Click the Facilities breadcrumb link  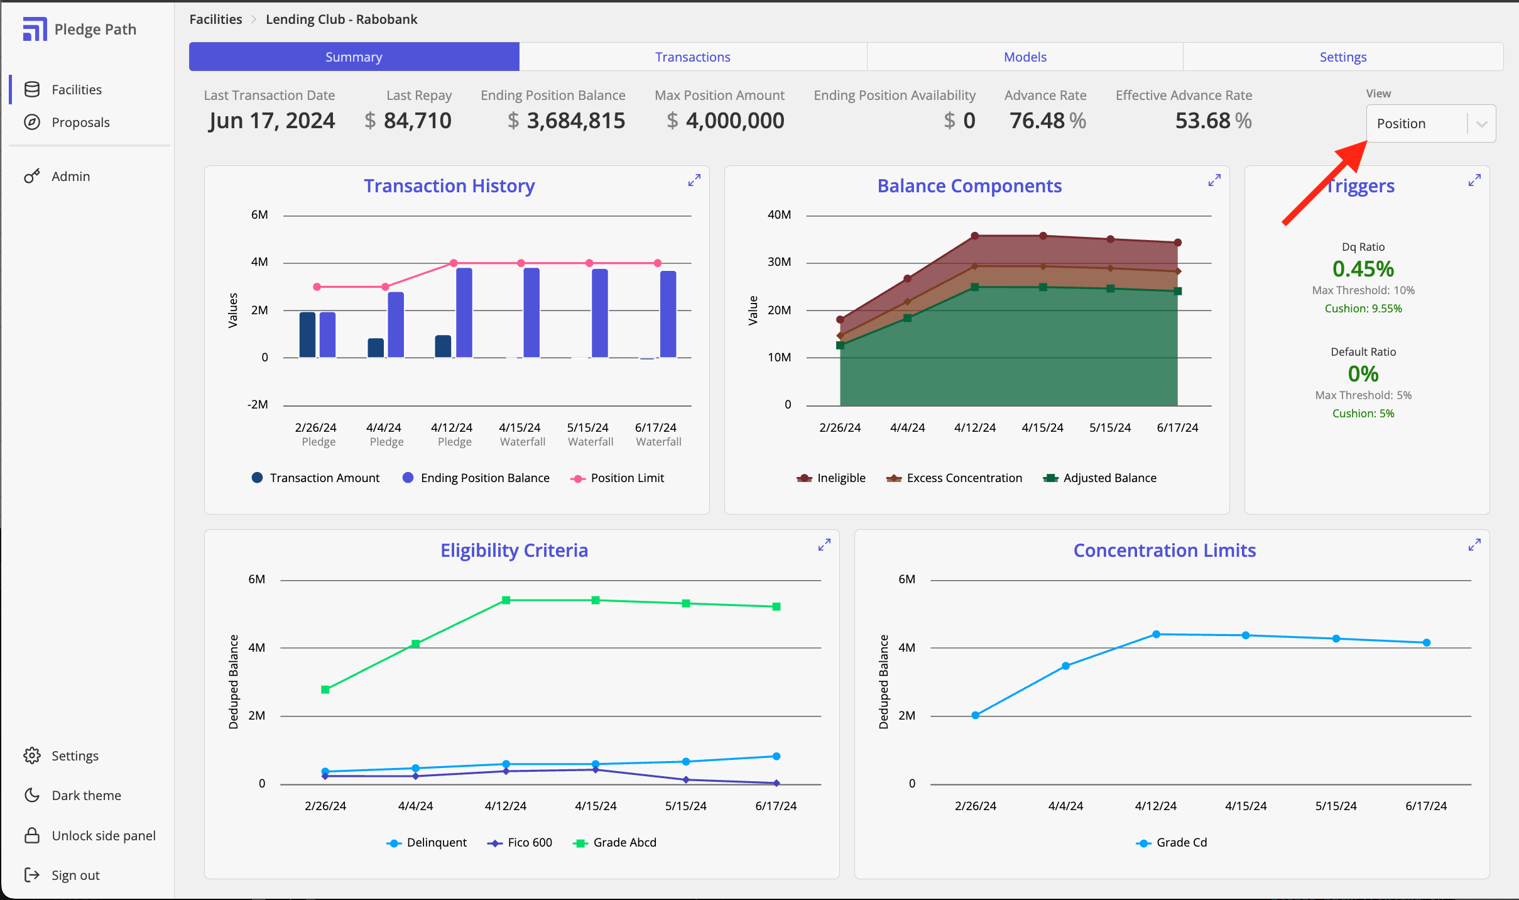[x=215, y=19]
